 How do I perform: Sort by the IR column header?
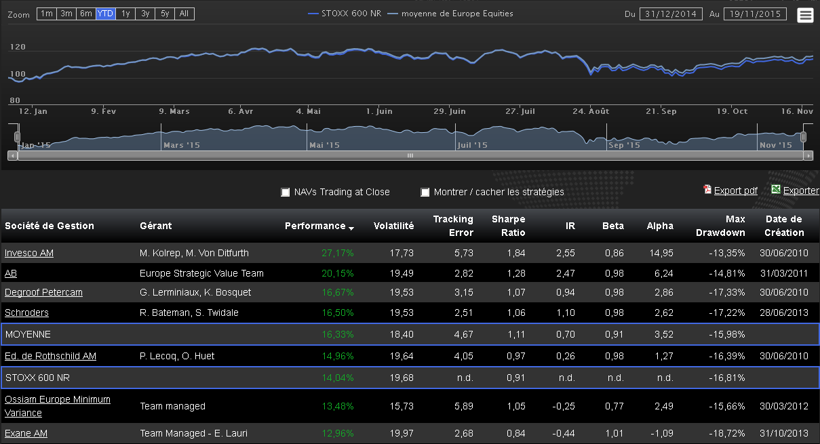570,226
